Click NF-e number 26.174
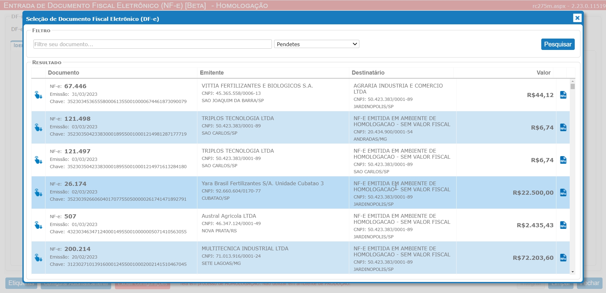 pyautogui.click(x=75, y=184)
